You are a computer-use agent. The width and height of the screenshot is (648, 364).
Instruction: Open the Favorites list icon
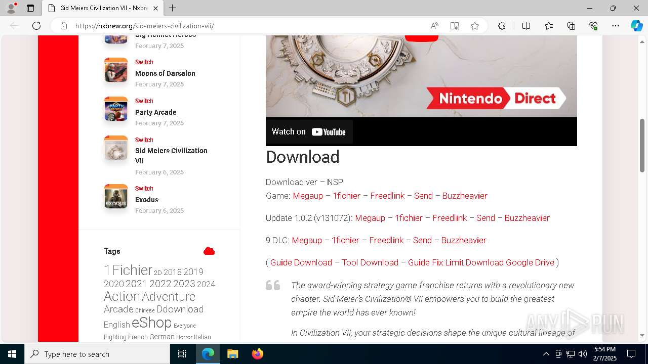click(549, 26)
